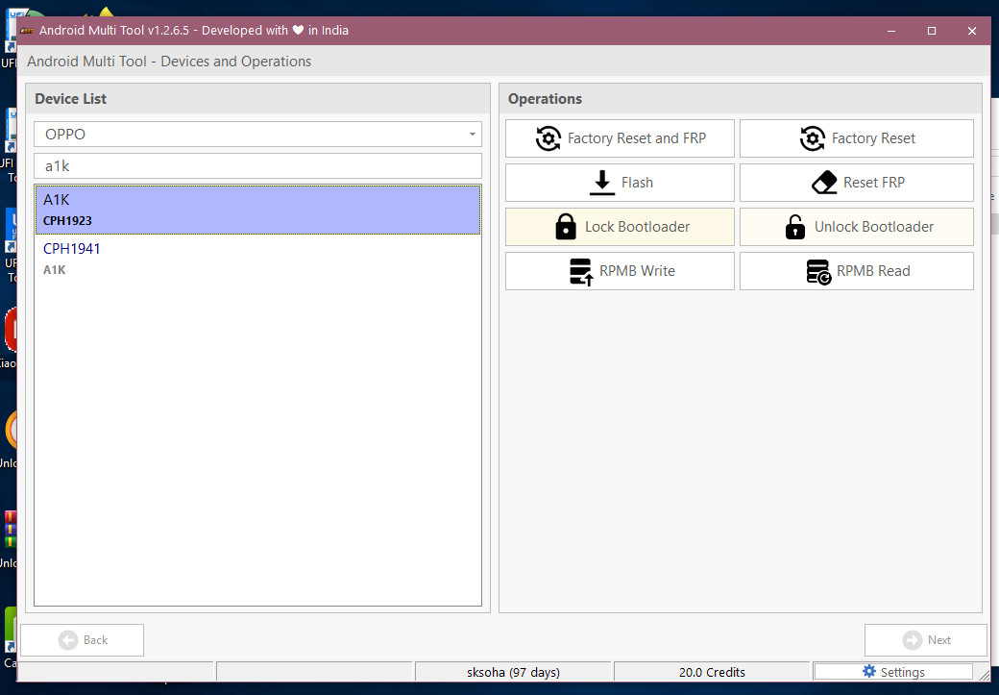Select the A1K CPH1923 device

[257, 210]
